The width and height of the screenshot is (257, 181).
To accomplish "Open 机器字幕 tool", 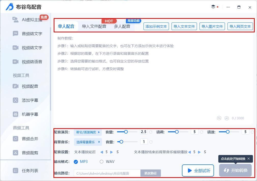I will (x=25, y=114).
